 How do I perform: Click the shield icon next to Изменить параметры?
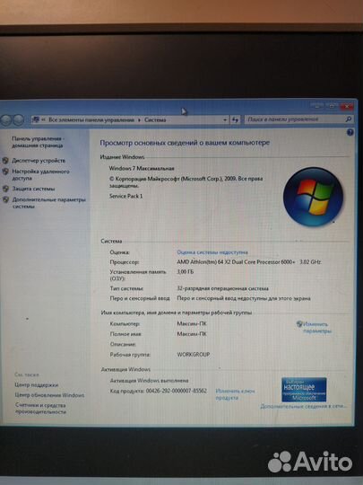pos(299,324)
